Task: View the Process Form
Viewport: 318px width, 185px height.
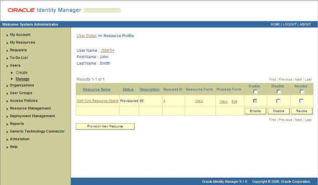Action: click(224, 102)
